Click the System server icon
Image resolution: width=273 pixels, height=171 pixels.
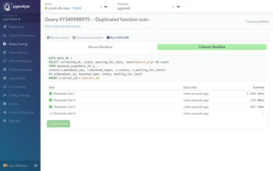click(x=5, y=104)
